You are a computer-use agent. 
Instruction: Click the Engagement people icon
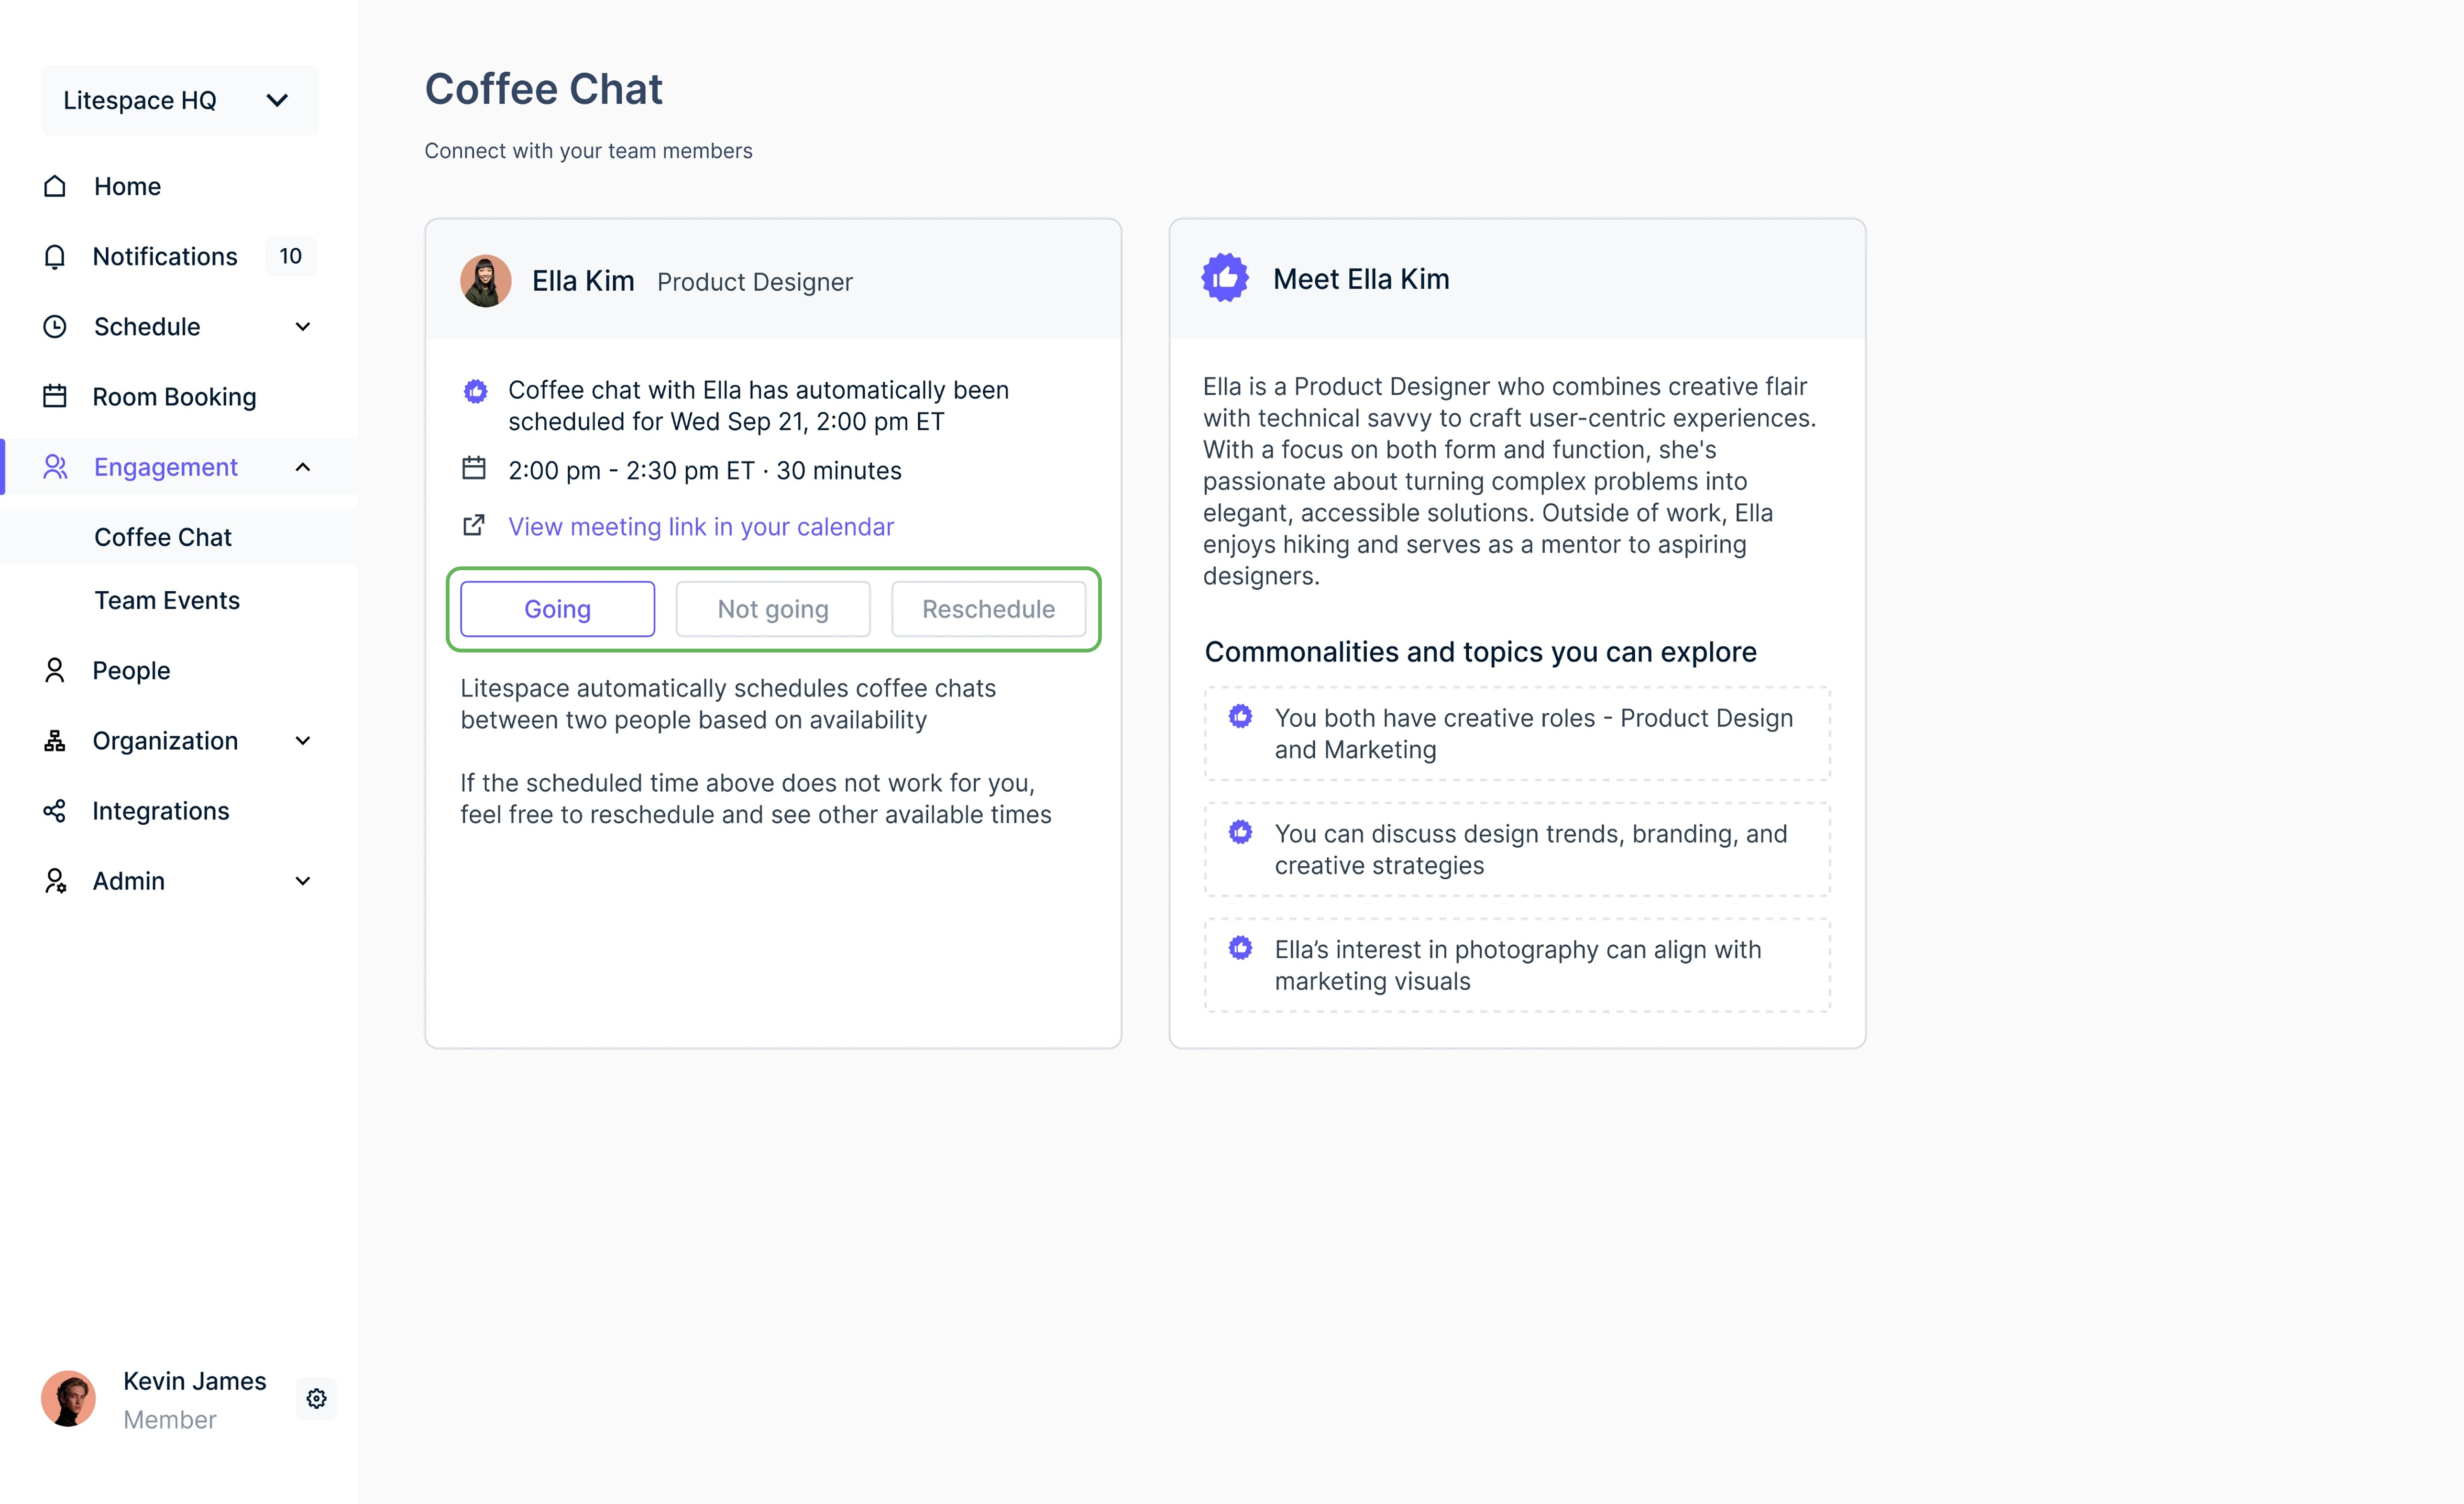point(55,466)
